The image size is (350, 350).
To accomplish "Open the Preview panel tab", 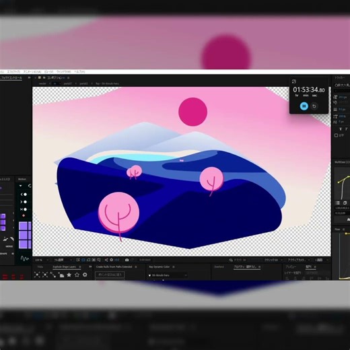I will coord(291,267).
